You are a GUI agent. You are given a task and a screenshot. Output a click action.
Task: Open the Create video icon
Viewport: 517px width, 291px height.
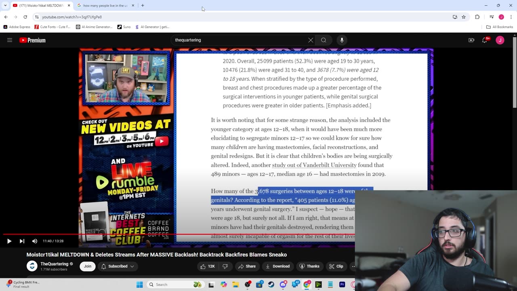(x=471, y=40)
